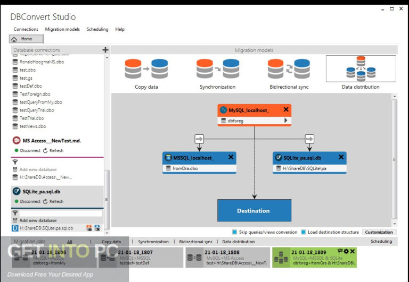
Task: Open the Scheduling menu in menu bar
Action: (97, 29)
